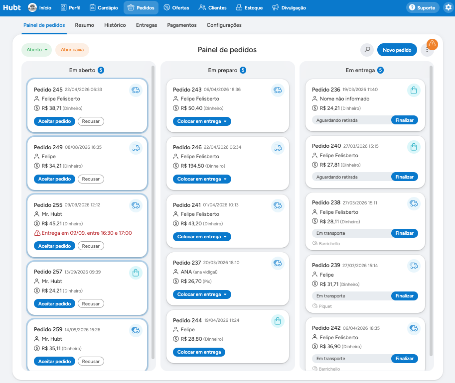Click the pickup bag icon on Pedido 257
Screen dimensions: 455x383
coord(136,273)
